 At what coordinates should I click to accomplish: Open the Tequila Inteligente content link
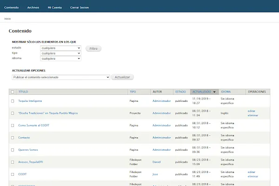click(30, 101)
